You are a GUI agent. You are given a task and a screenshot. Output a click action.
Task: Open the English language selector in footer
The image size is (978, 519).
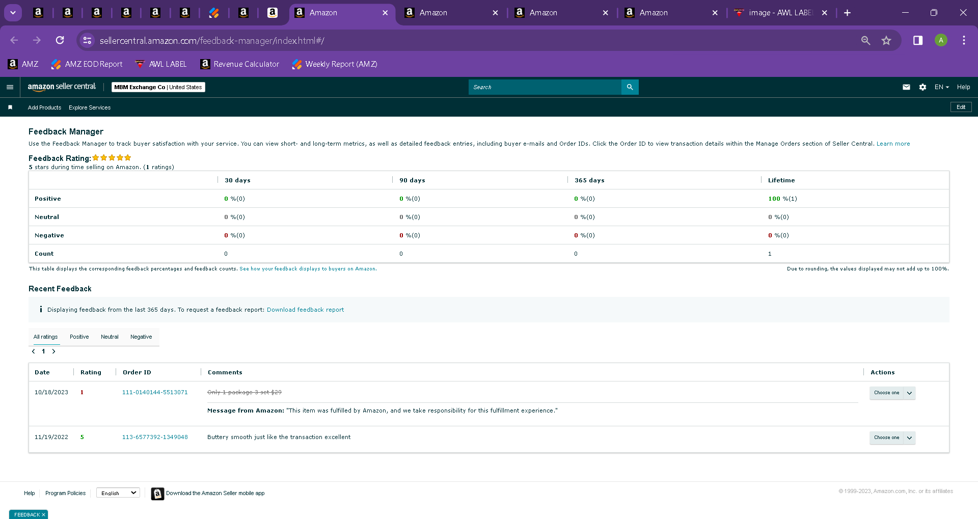(x=118, y=493)
